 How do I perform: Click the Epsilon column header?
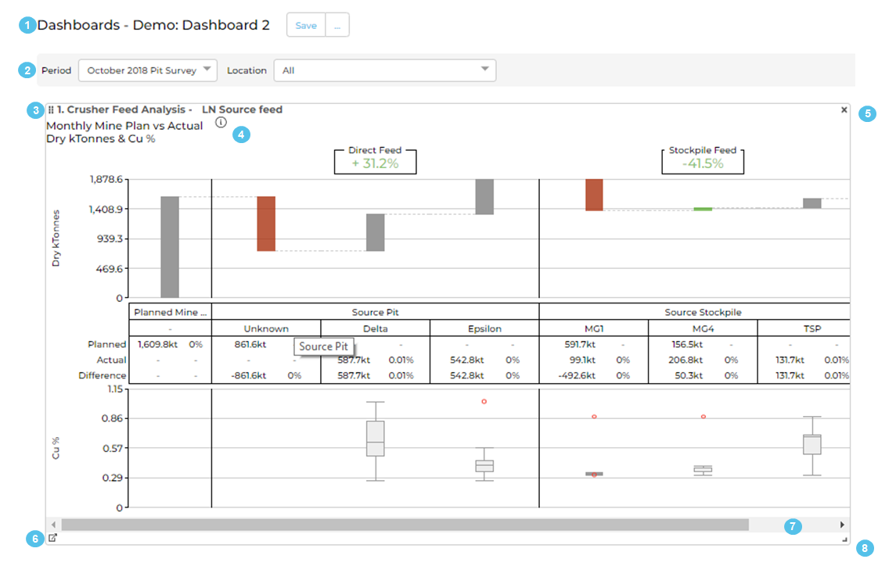coord(484,328)
